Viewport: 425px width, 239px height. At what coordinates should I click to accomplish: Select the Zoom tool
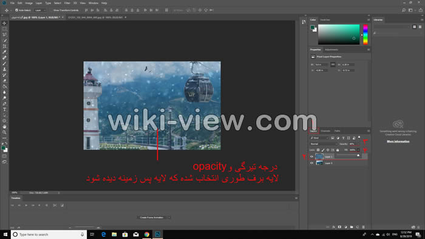tap(4, 132)
